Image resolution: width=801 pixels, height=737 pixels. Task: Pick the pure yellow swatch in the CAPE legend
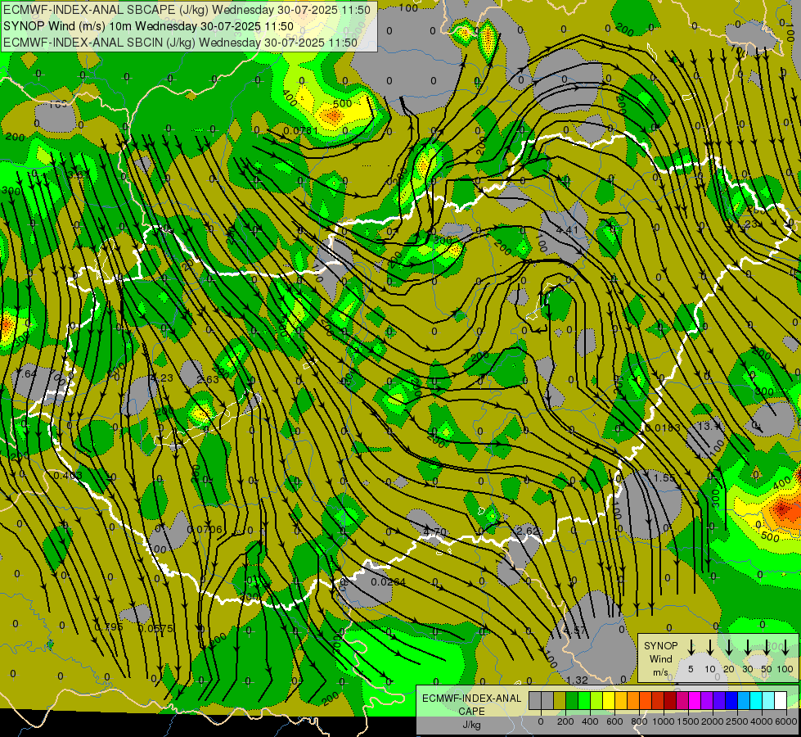point(609,700)
